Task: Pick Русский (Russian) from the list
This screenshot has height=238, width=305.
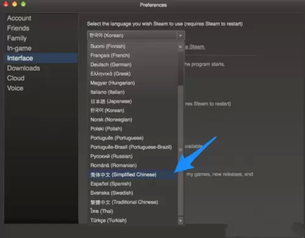Action: tap(133, 156)
